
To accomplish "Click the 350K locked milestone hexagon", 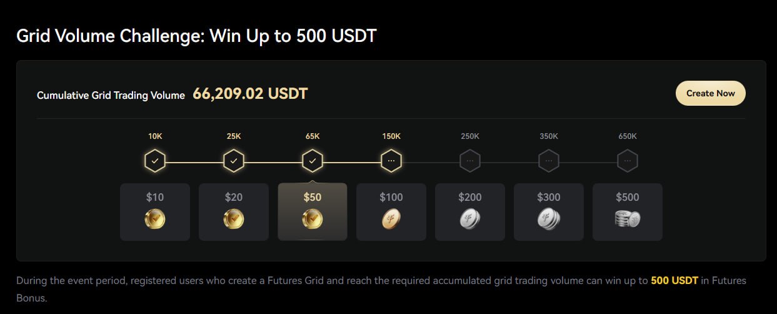I will pos(549,161).
